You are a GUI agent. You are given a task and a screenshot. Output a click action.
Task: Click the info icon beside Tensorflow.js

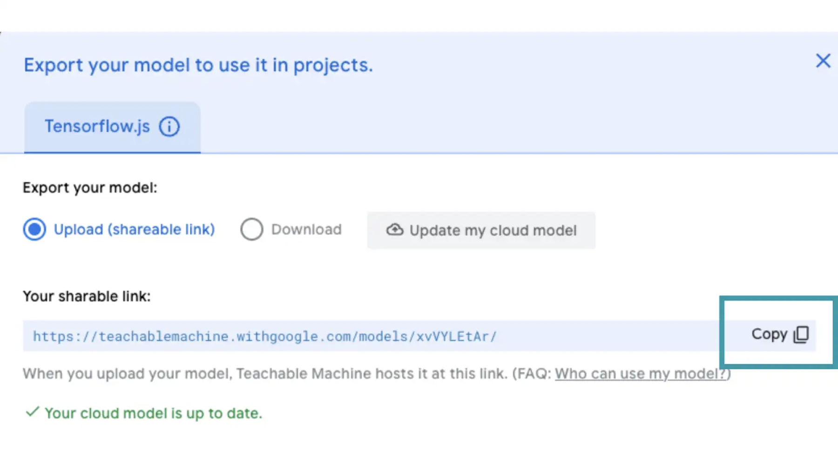coord(169,127)
